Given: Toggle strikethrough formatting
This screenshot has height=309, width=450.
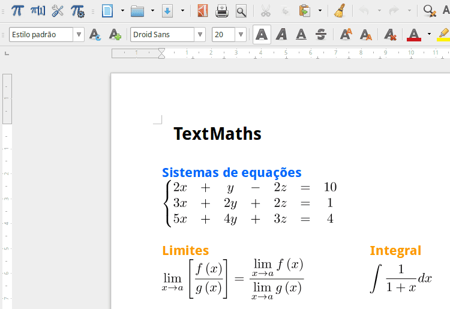Looking at the screenshot, I should (x=321, y=35).
